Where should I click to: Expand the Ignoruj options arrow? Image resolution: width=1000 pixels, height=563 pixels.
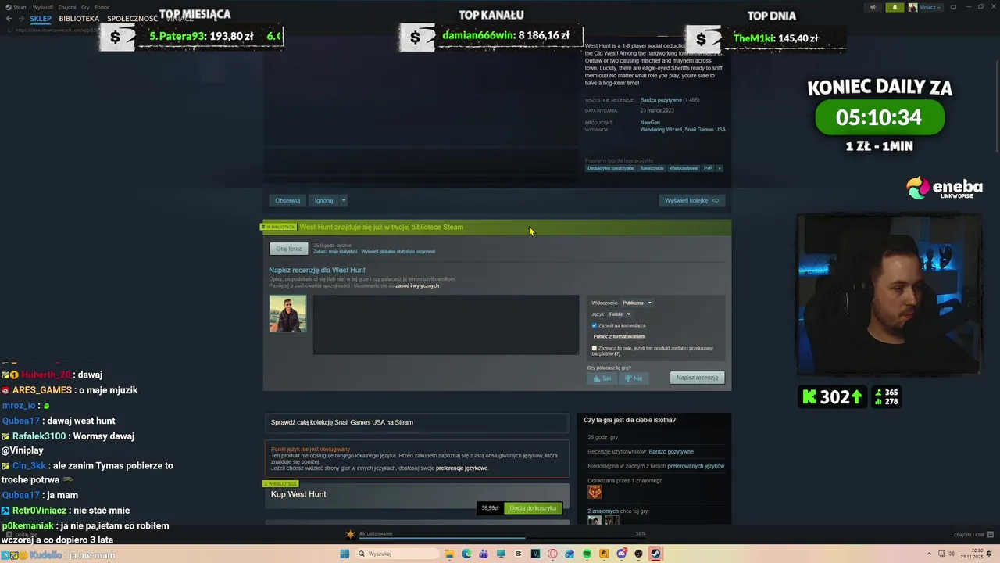(343, 200)
